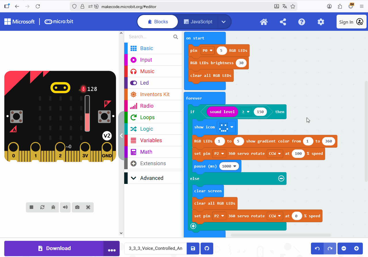Switch to the JavaScript tab

click(198, 22)
